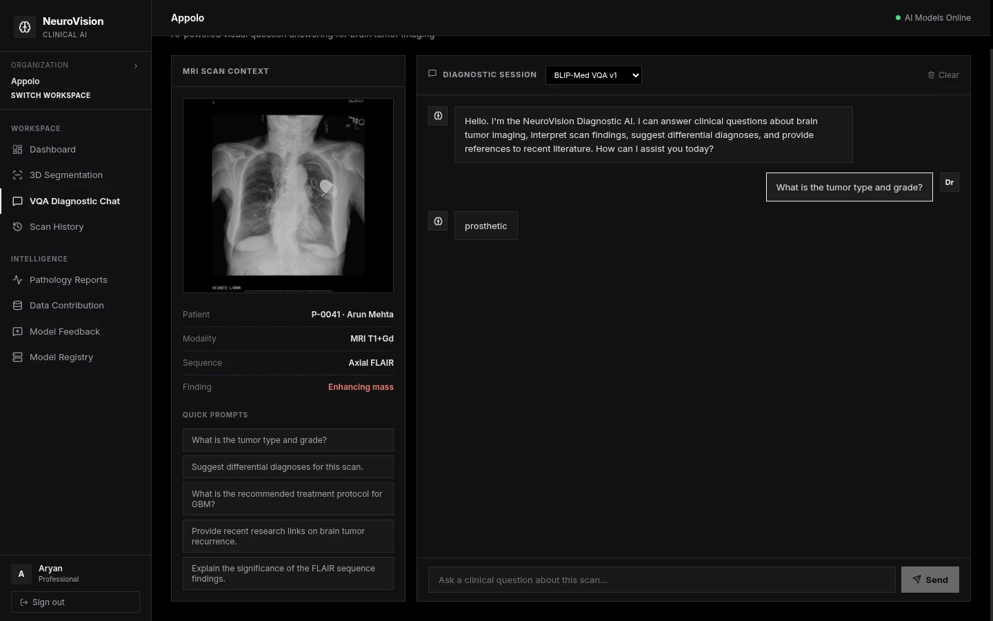Click the Aryan profile avatar
This screenshot has width=993, height=621.
point(21,573)
